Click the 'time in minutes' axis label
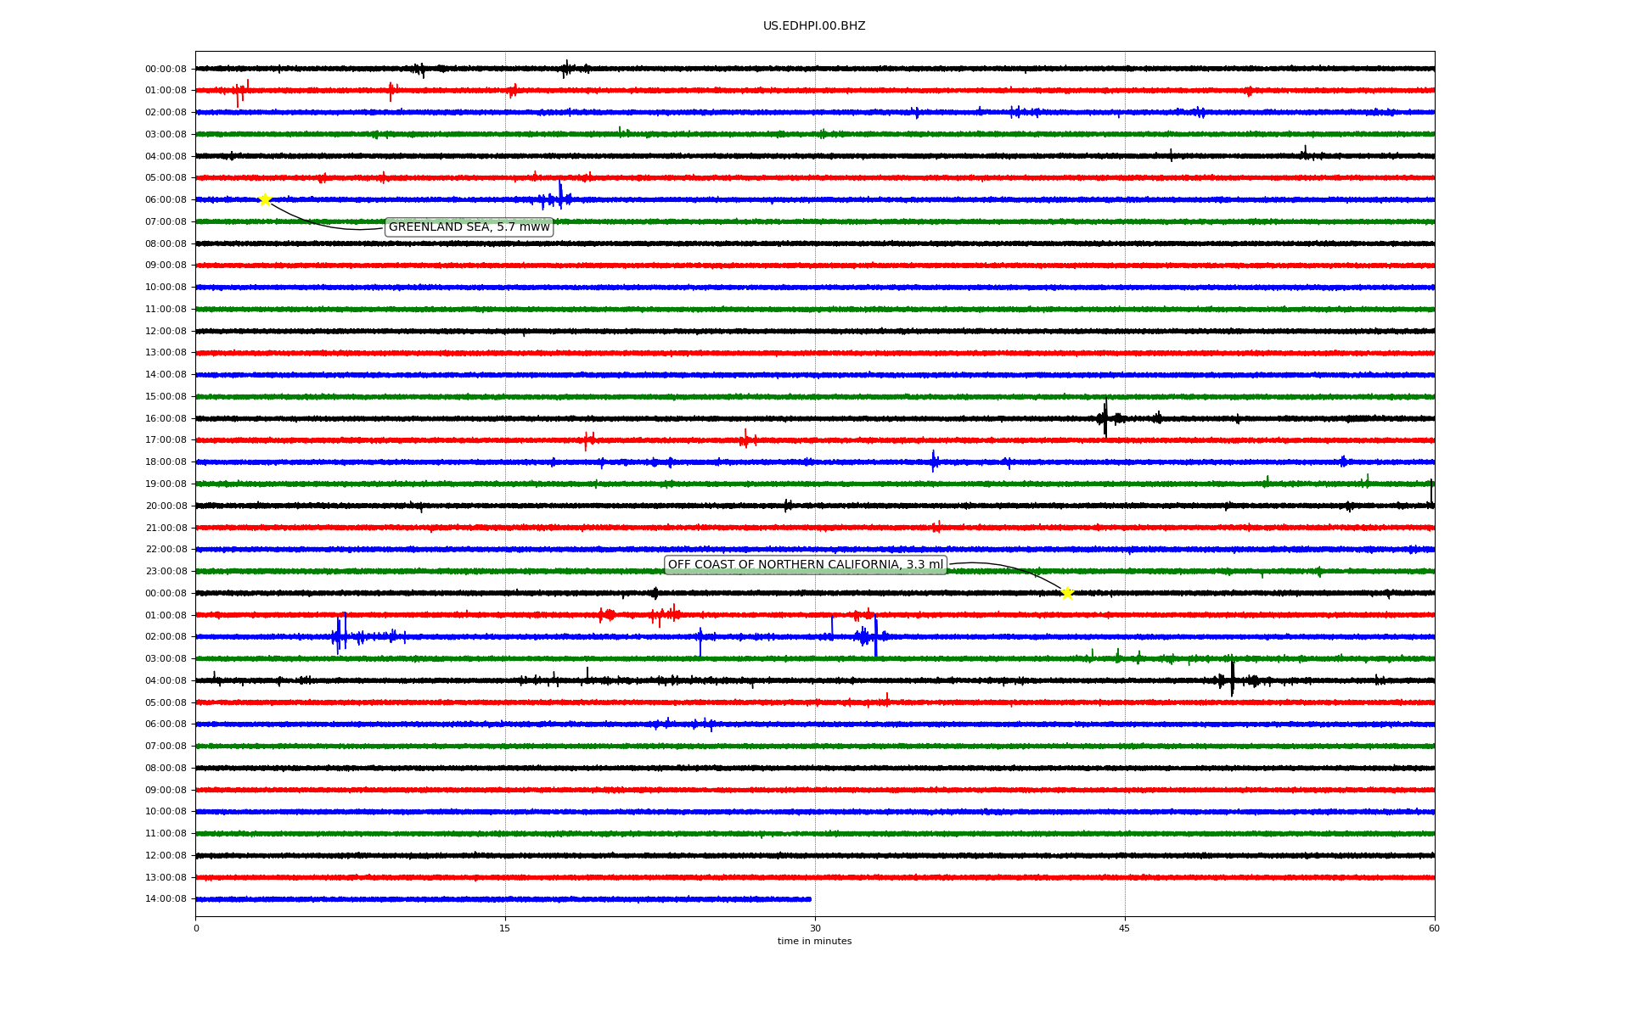 (x=814, y=942)
